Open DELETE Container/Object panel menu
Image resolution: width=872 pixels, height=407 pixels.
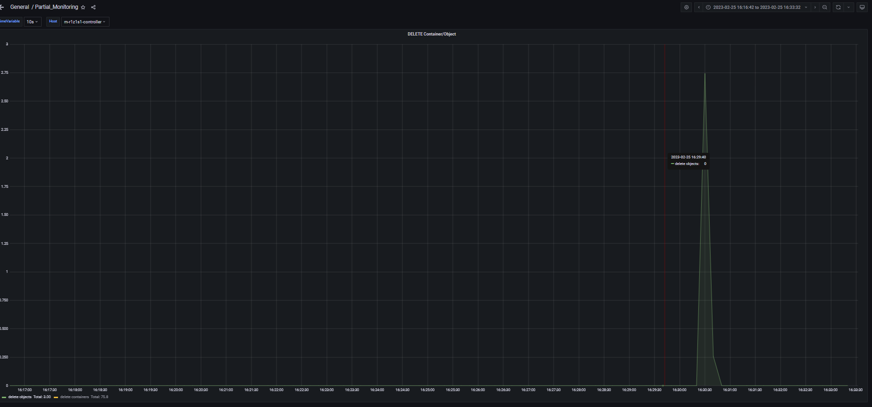431,34
